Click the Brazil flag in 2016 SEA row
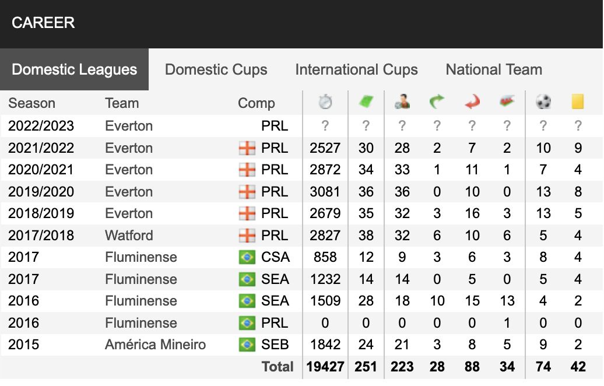This screenshot has height=386, width=604. coord(247,301)
